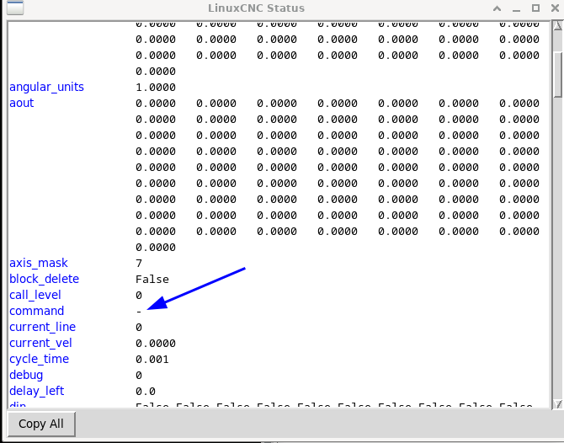The height and width of the screenshot is (443, 564).
Task: Click the scrollbar up arrow
Action: 558,25
